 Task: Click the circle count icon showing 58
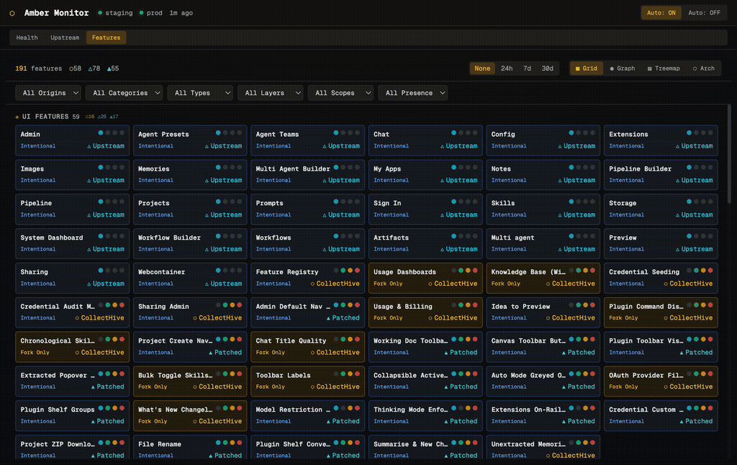tap(71, 68)
